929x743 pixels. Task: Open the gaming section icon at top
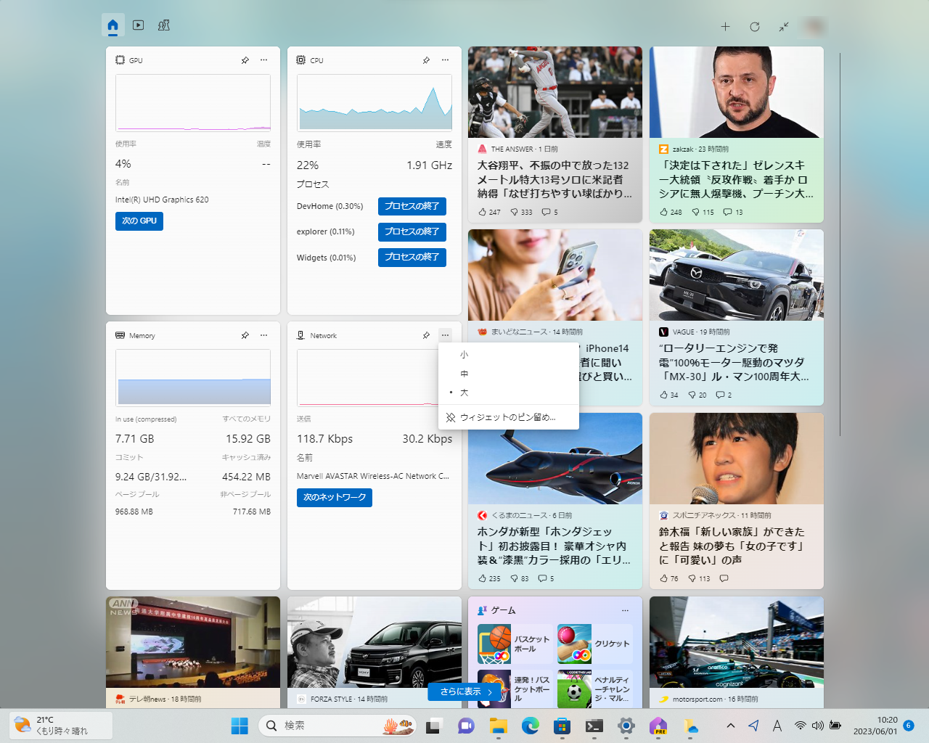[x=164, y=25]
